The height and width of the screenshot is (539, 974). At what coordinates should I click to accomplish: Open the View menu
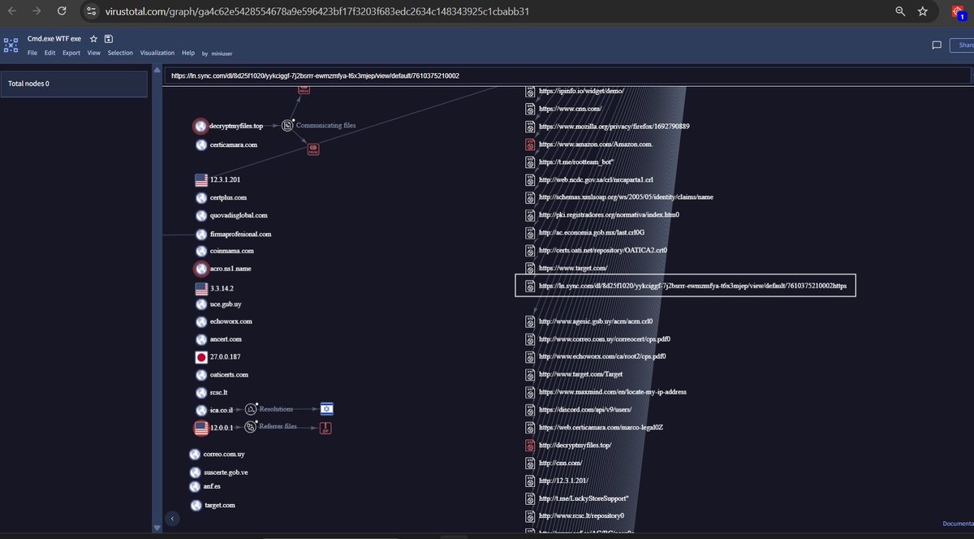coord(94,53)
